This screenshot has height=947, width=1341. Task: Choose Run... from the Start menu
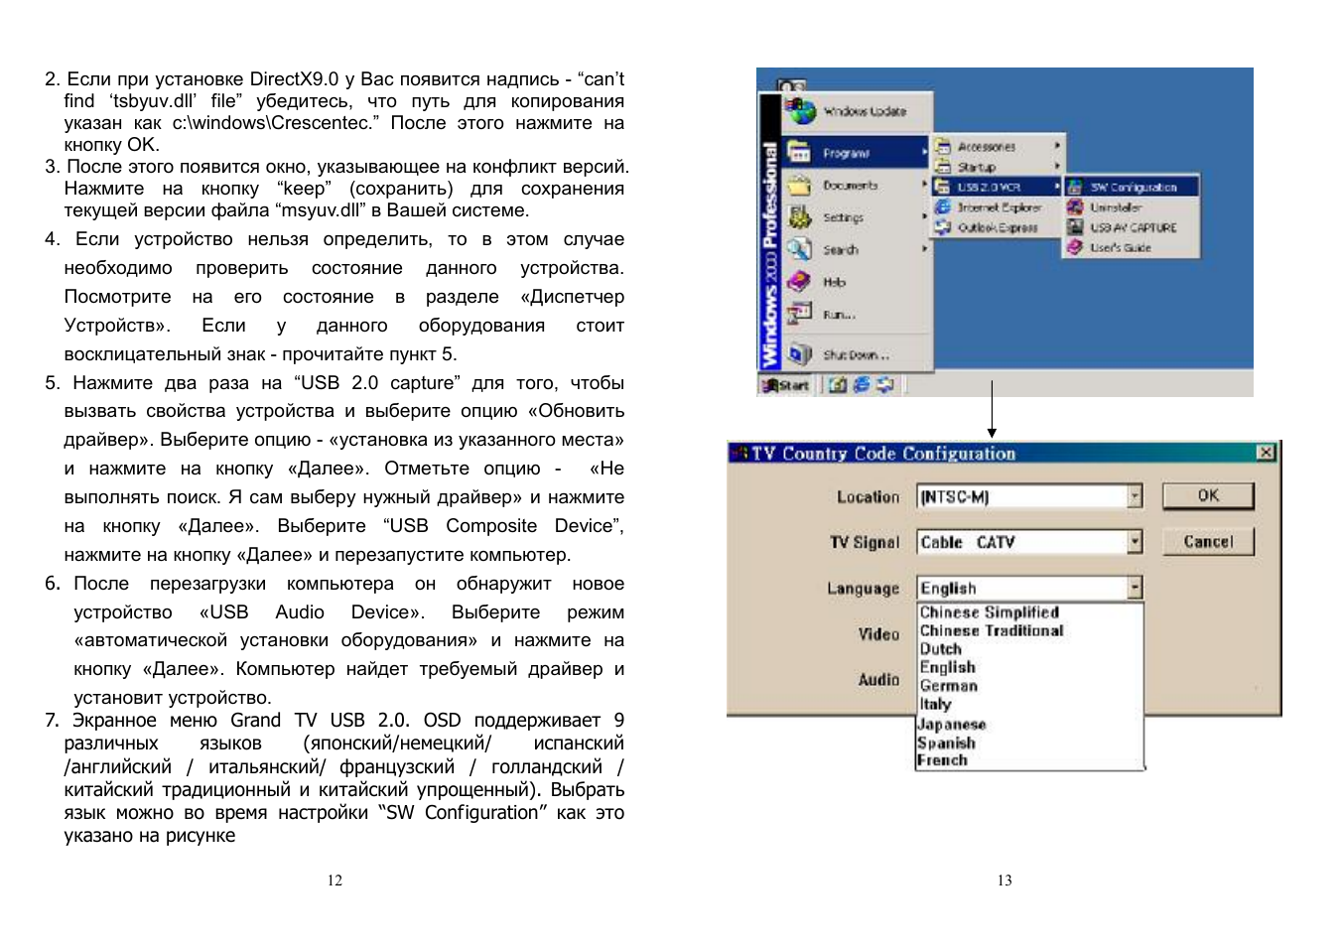[857, 314]
